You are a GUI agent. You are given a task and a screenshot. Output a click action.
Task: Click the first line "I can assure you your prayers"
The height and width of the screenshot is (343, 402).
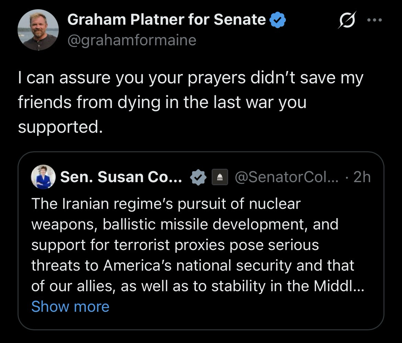(190, 78)
